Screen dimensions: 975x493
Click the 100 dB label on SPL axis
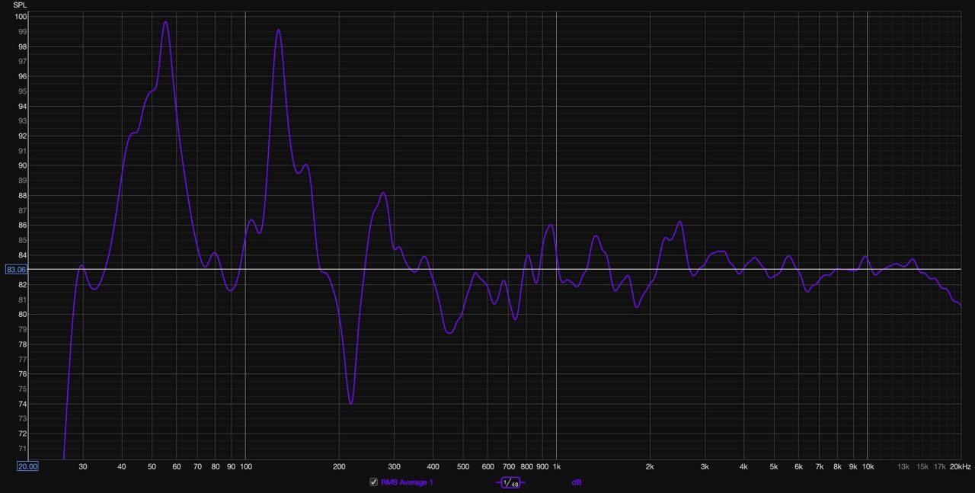click(21, 17)
